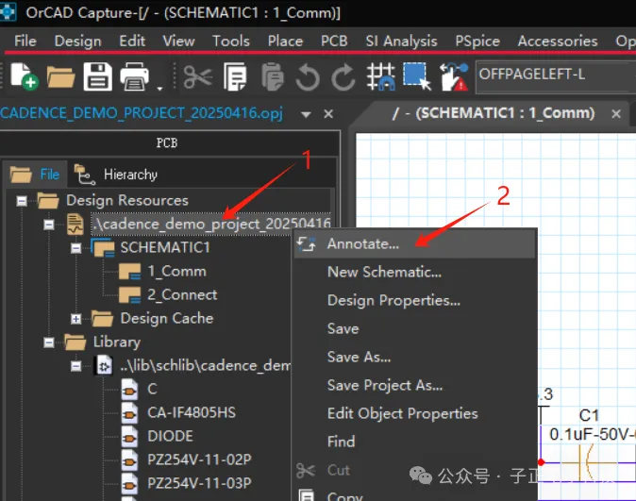Choose Save As... from context menu
636x501 pixels.
coord(414,357)
